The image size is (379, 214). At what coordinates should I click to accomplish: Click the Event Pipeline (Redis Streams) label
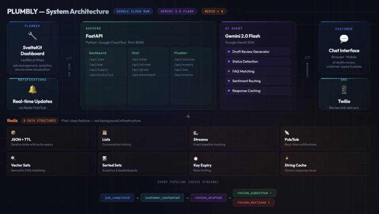coord(188,182)
